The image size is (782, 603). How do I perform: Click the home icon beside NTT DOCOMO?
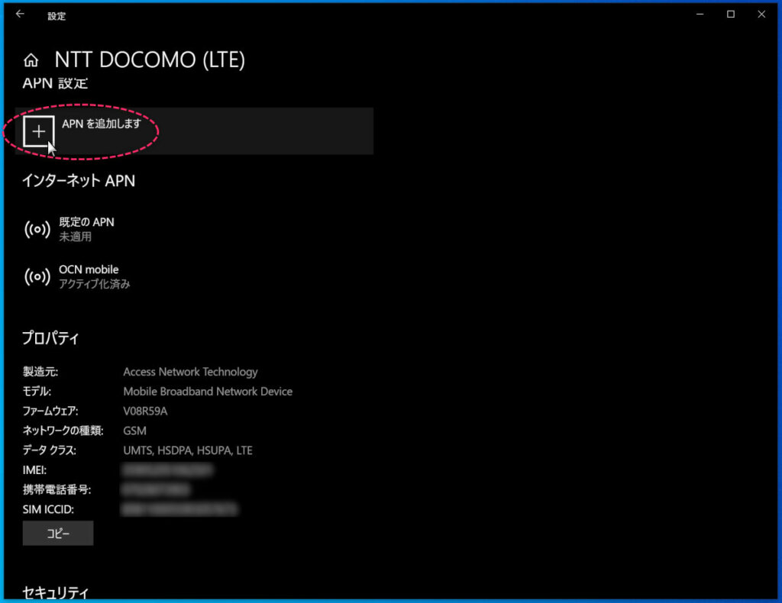[x=31, y=61]
